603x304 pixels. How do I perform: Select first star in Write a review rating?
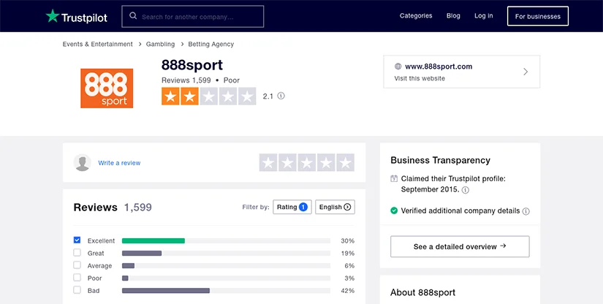point(268,162)
